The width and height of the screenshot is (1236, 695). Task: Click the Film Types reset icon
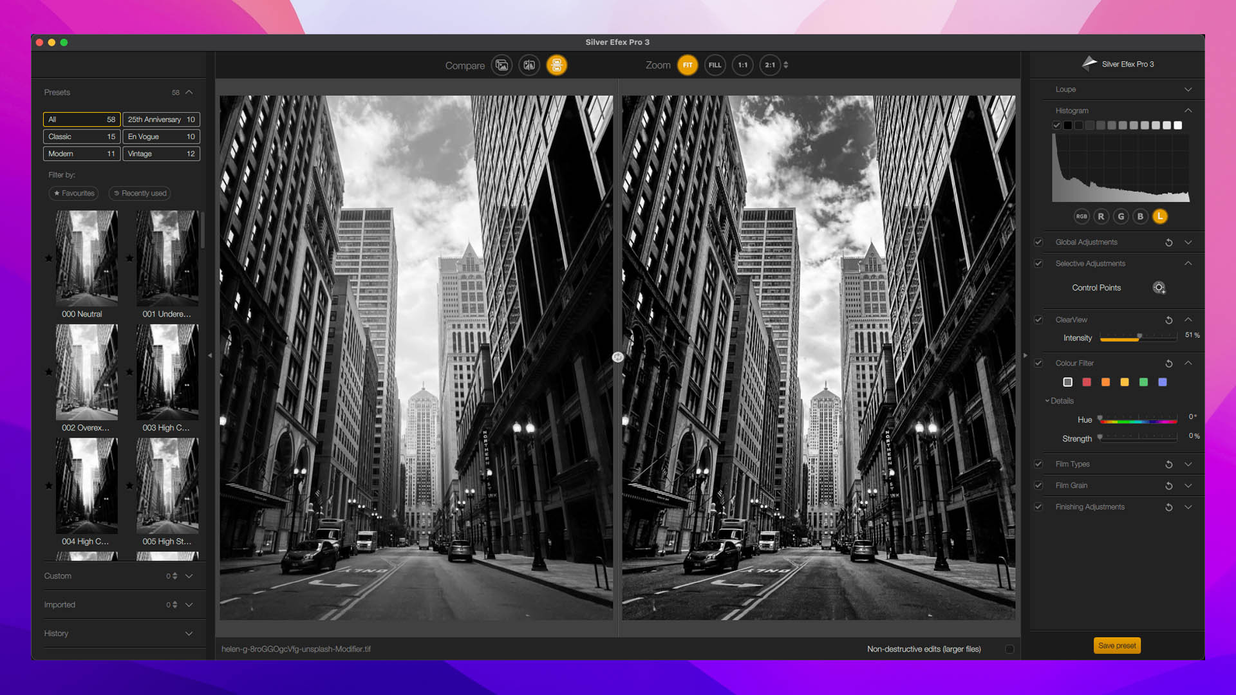(1168, 464)
